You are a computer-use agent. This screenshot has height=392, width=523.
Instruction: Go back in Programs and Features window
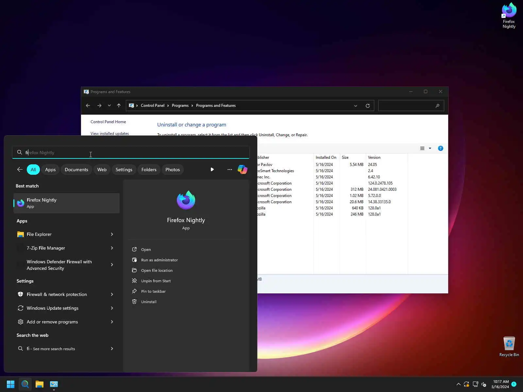(x=88, y=106)
